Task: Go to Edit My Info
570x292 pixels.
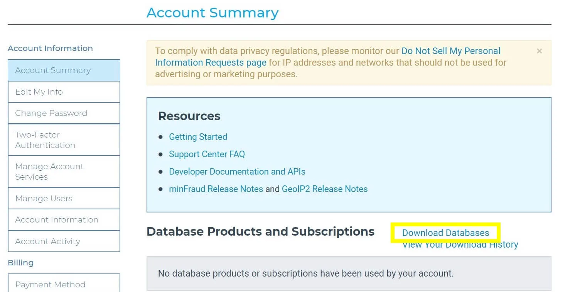Action: coord(64,92)
